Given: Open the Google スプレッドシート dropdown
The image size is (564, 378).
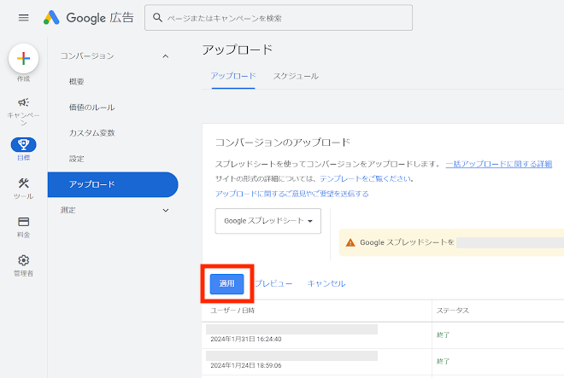Looking at the screenshot, I should pos(268,221).
